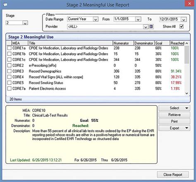Open the Date Range Current Year dropdown
The width and height of the screenshot is (196, 182).
tap(96, 19)
